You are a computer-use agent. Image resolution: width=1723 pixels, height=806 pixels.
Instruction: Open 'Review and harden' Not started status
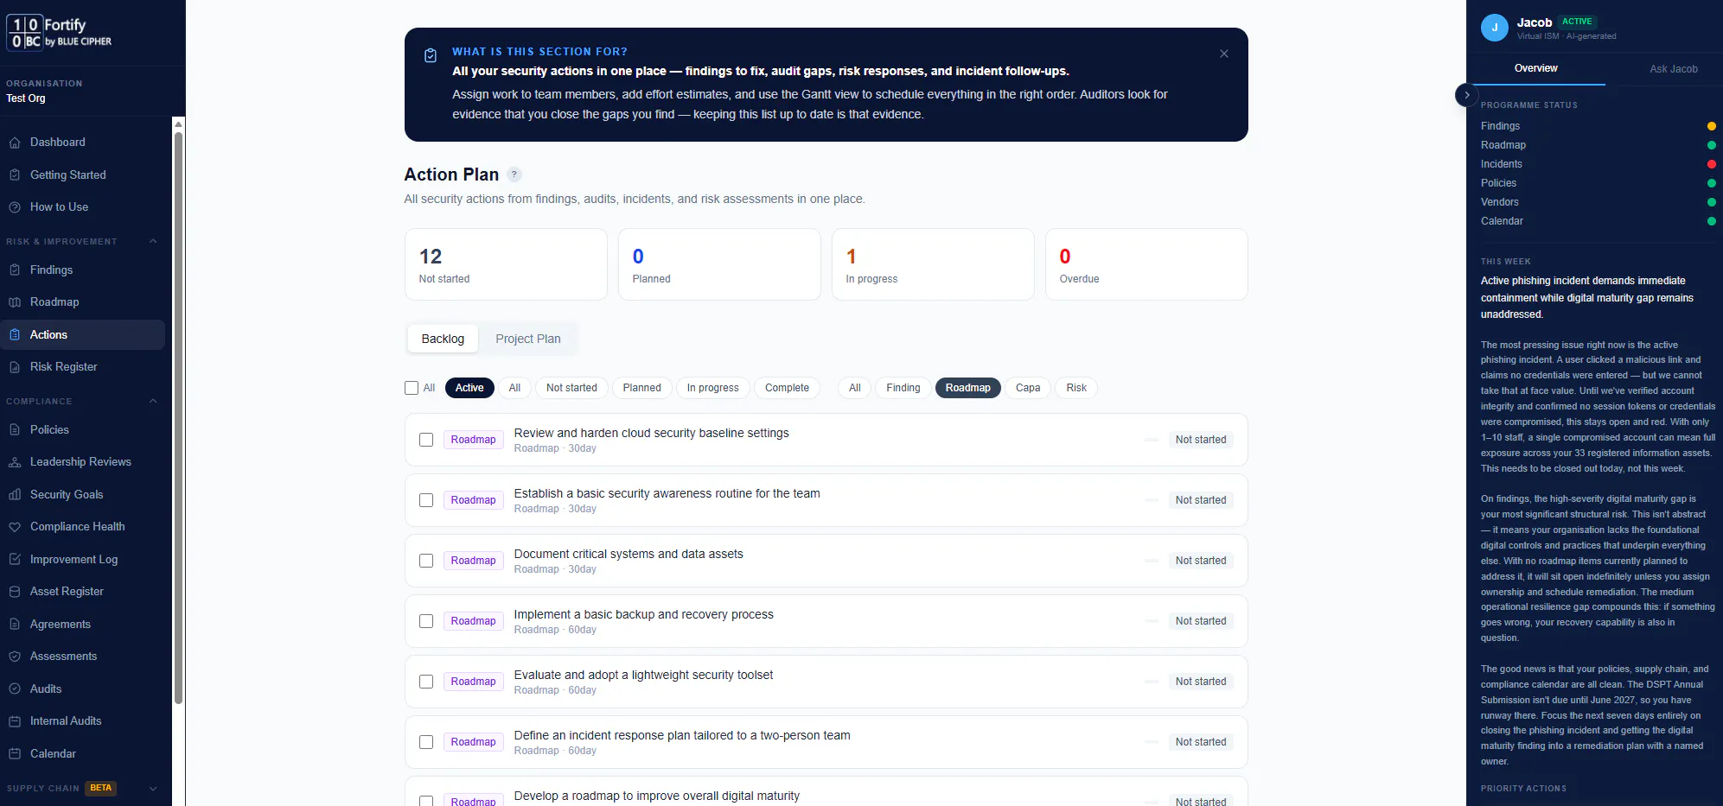pos(1201,440)
